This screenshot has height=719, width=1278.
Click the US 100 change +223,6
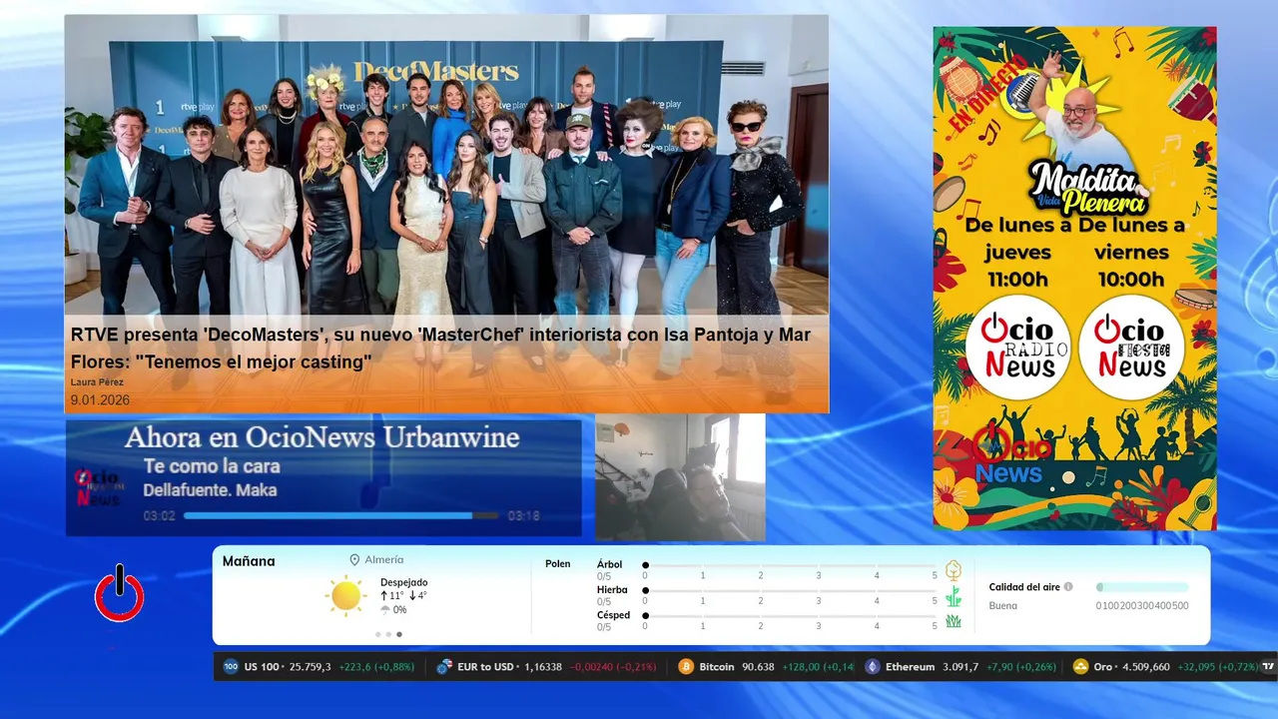tap(356, 666)
